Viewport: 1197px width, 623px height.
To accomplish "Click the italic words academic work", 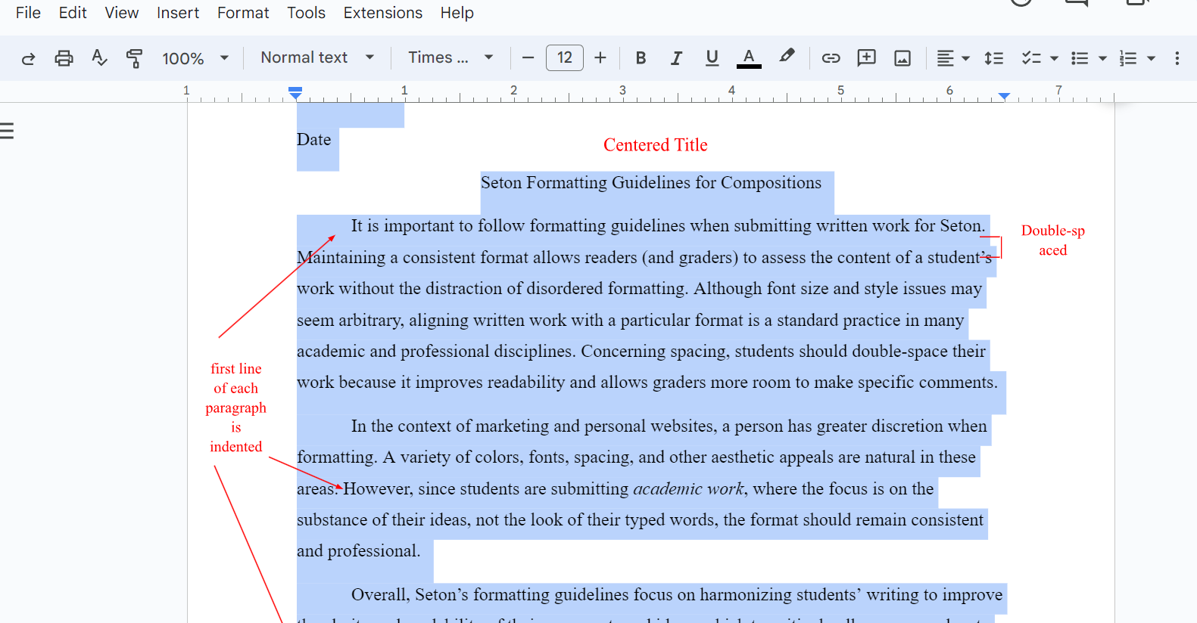I will (688, 488).
